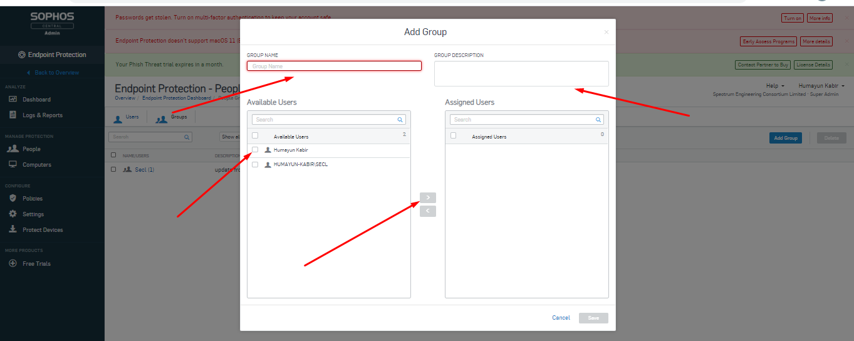Focus the groups page Search field
Image resolution: width=854 pixels, height=341 pixels.
[x=150, y=137]
